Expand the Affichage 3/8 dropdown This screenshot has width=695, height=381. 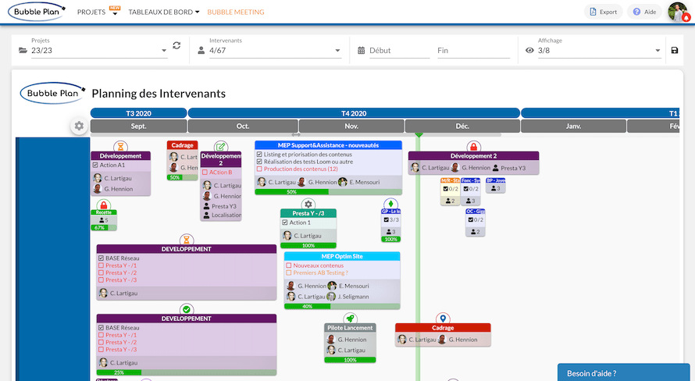[x=599, y=51]
